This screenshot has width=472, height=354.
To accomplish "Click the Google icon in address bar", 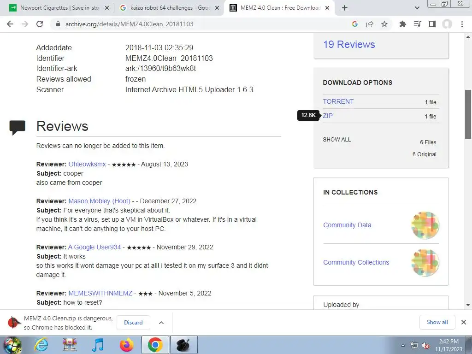I will tap(354, 24).
